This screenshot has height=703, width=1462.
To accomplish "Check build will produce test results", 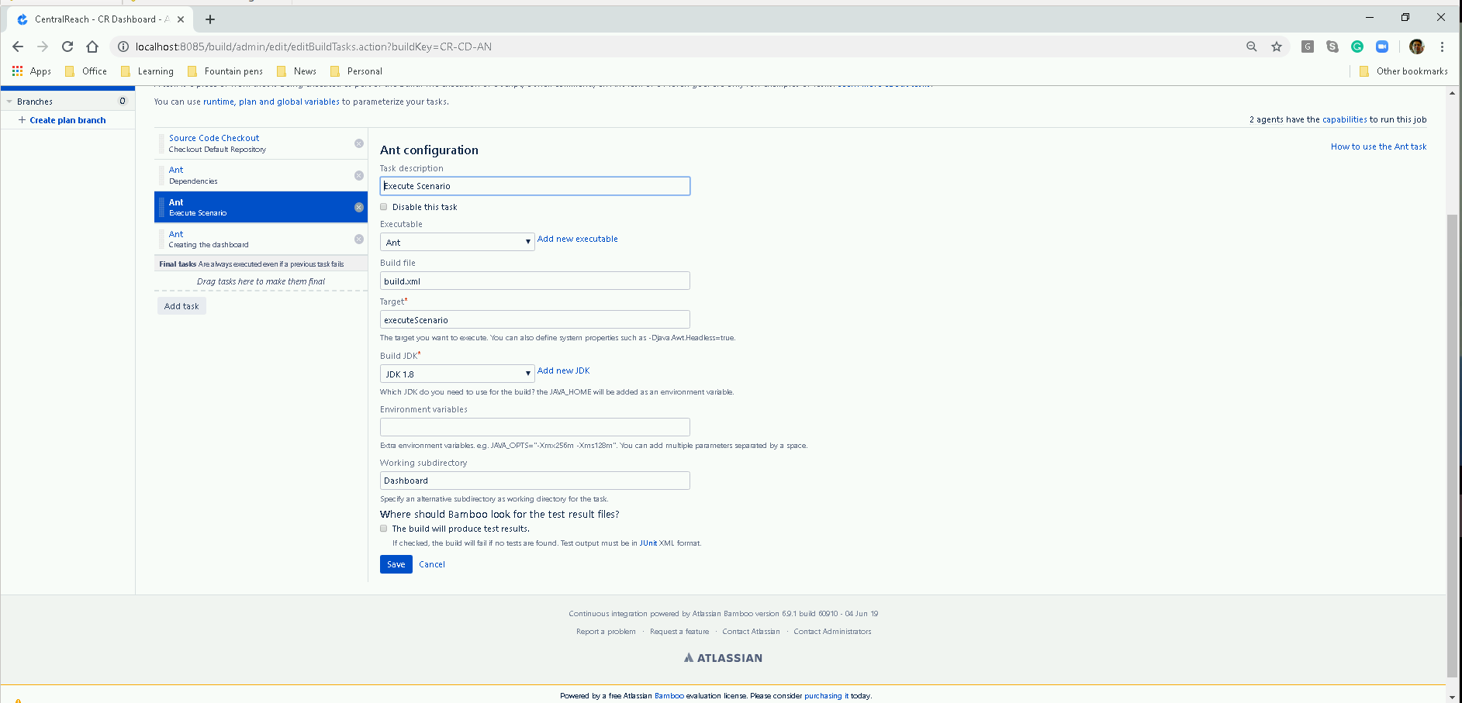I will [x=384, y=529].
